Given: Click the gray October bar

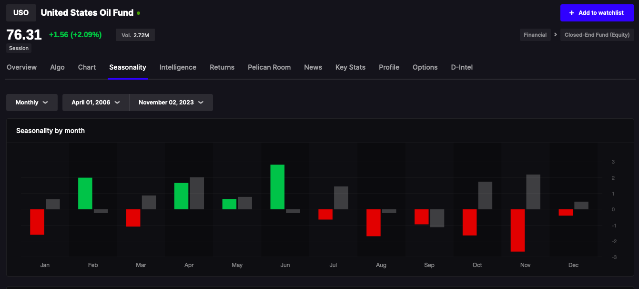Looking at the screenshot, I should click(x=486, y=196).
